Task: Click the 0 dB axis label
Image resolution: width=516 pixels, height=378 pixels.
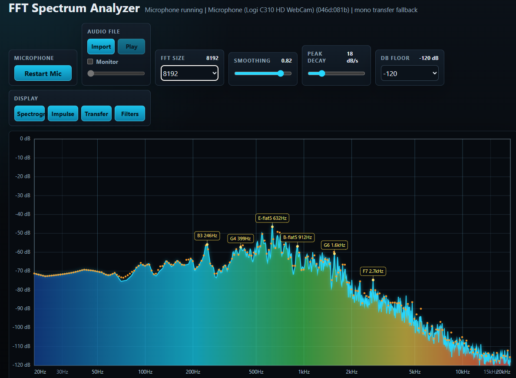Action: tap(25, 139)
